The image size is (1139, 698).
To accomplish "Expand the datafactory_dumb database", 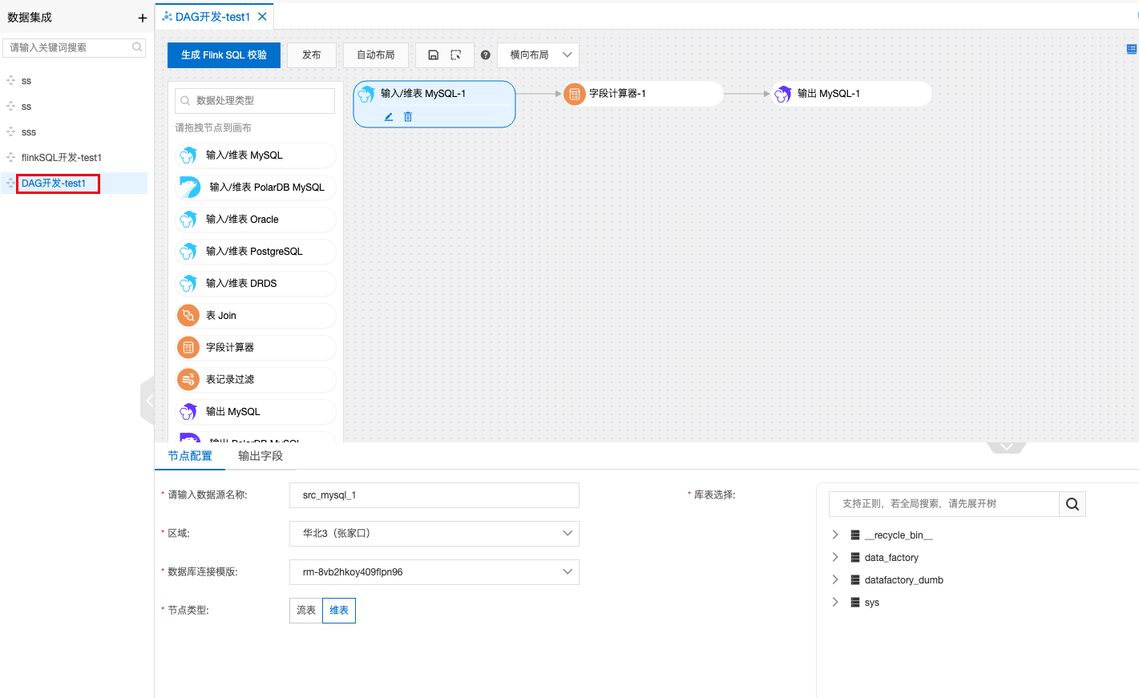I will coord(835,579).
